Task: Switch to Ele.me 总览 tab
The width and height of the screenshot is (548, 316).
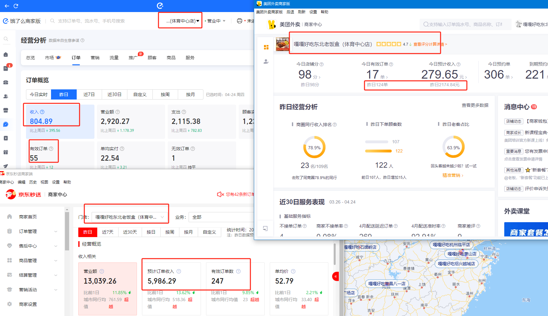Action: (x=30, y=58)
